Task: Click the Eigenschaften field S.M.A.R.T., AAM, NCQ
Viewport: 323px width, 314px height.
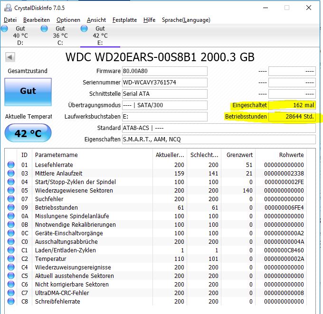Action: click(219, 139)
